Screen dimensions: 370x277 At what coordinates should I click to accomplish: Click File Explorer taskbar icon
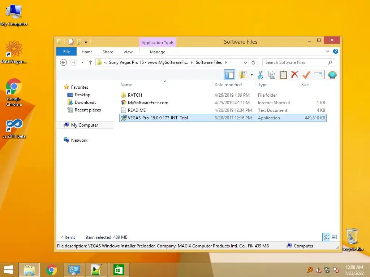tap(29, 270)
